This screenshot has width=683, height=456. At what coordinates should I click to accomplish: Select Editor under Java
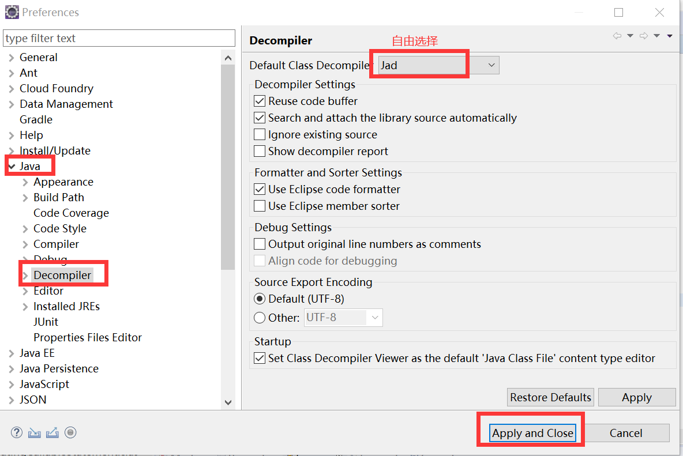(x=49, y=291)
